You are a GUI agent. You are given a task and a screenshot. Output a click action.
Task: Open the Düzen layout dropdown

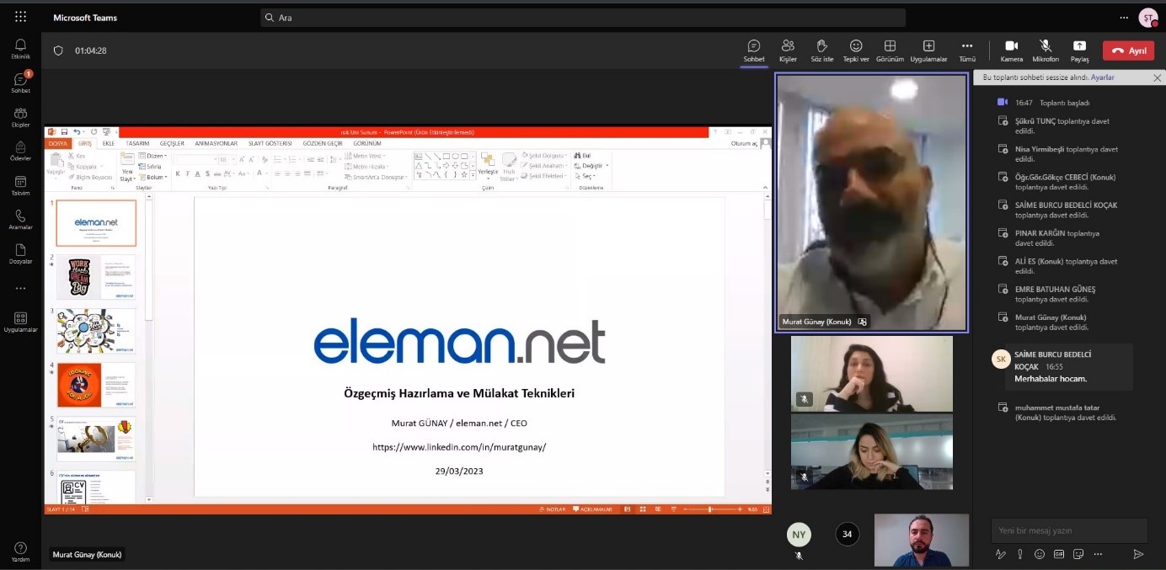[153, 156]
